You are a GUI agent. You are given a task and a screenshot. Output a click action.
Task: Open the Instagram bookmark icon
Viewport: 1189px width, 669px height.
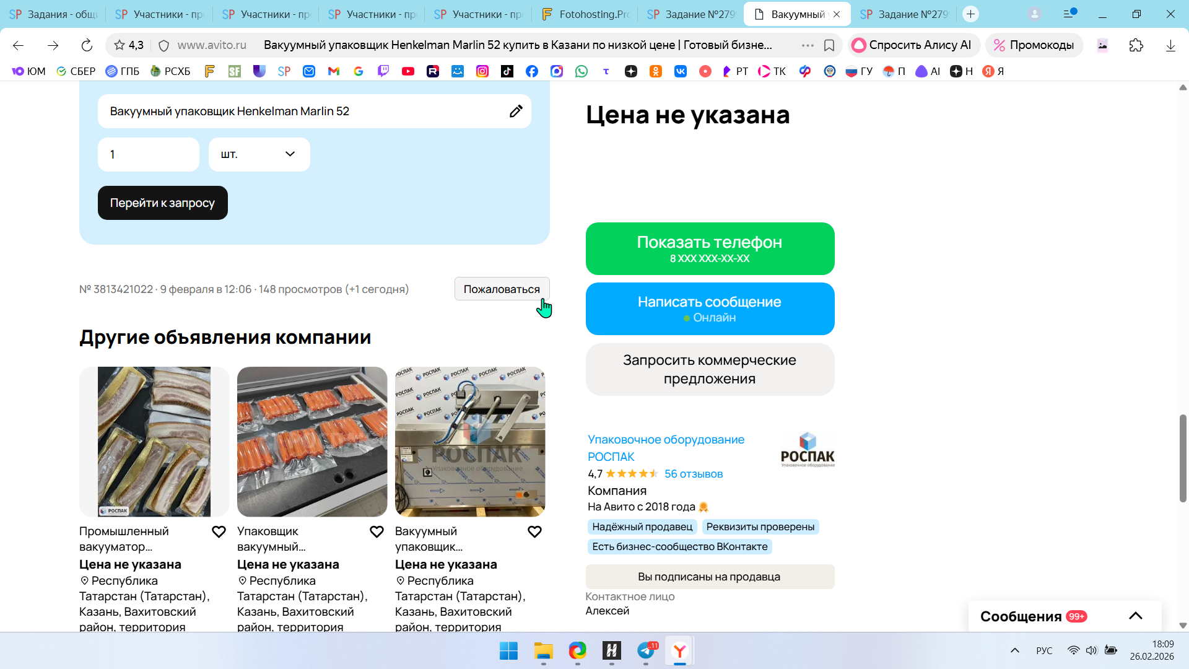pos(482,71)
